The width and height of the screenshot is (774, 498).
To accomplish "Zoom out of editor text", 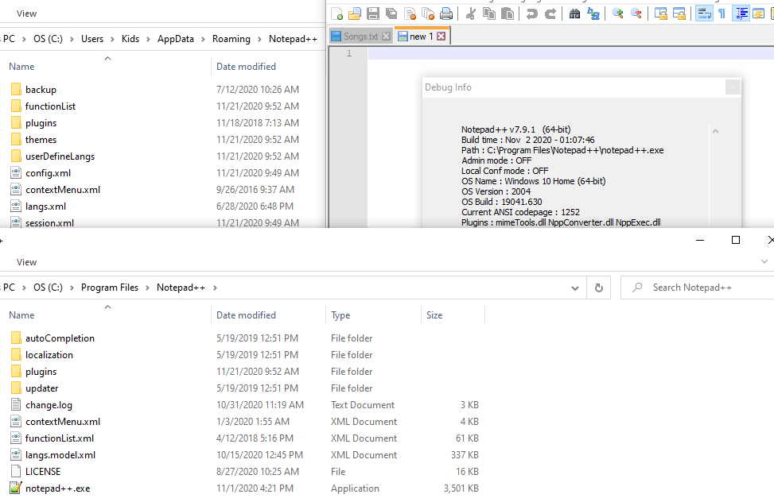I will click(636, 14).
